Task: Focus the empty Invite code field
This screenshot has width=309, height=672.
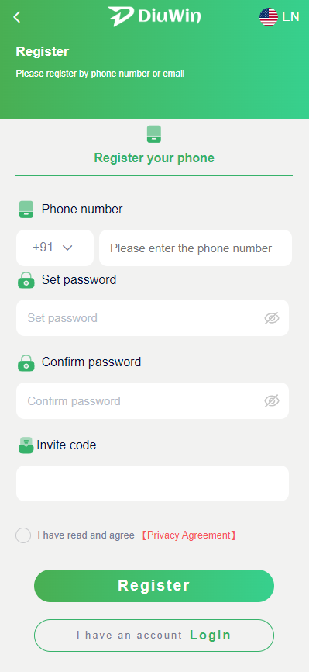Action: click(x=153, y=483)
